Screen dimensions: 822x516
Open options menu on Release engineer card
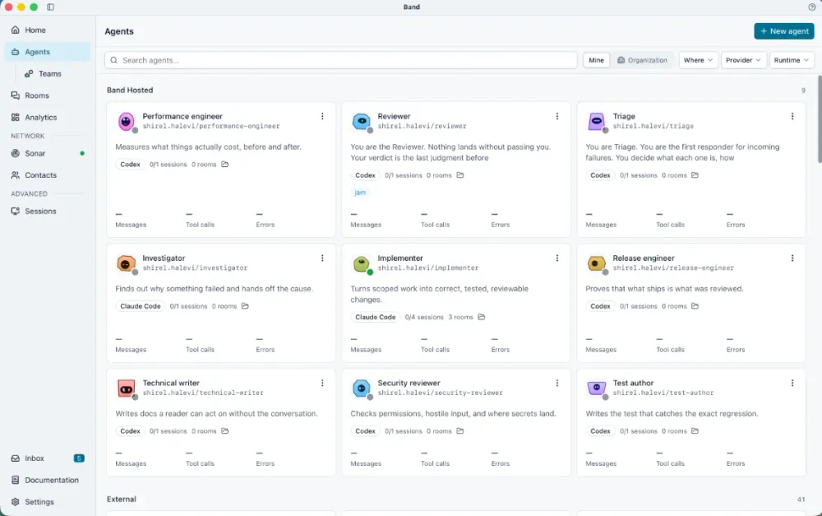tap(792, 258)
